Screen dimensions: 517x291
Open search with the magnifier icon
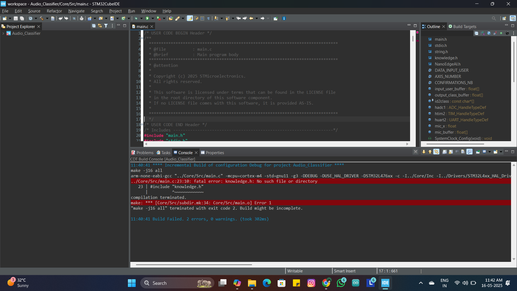coord(494,18)
